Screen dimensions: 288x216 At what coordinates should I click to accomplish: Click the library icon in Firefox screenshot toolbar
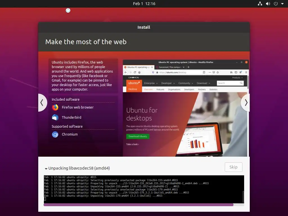231,72
